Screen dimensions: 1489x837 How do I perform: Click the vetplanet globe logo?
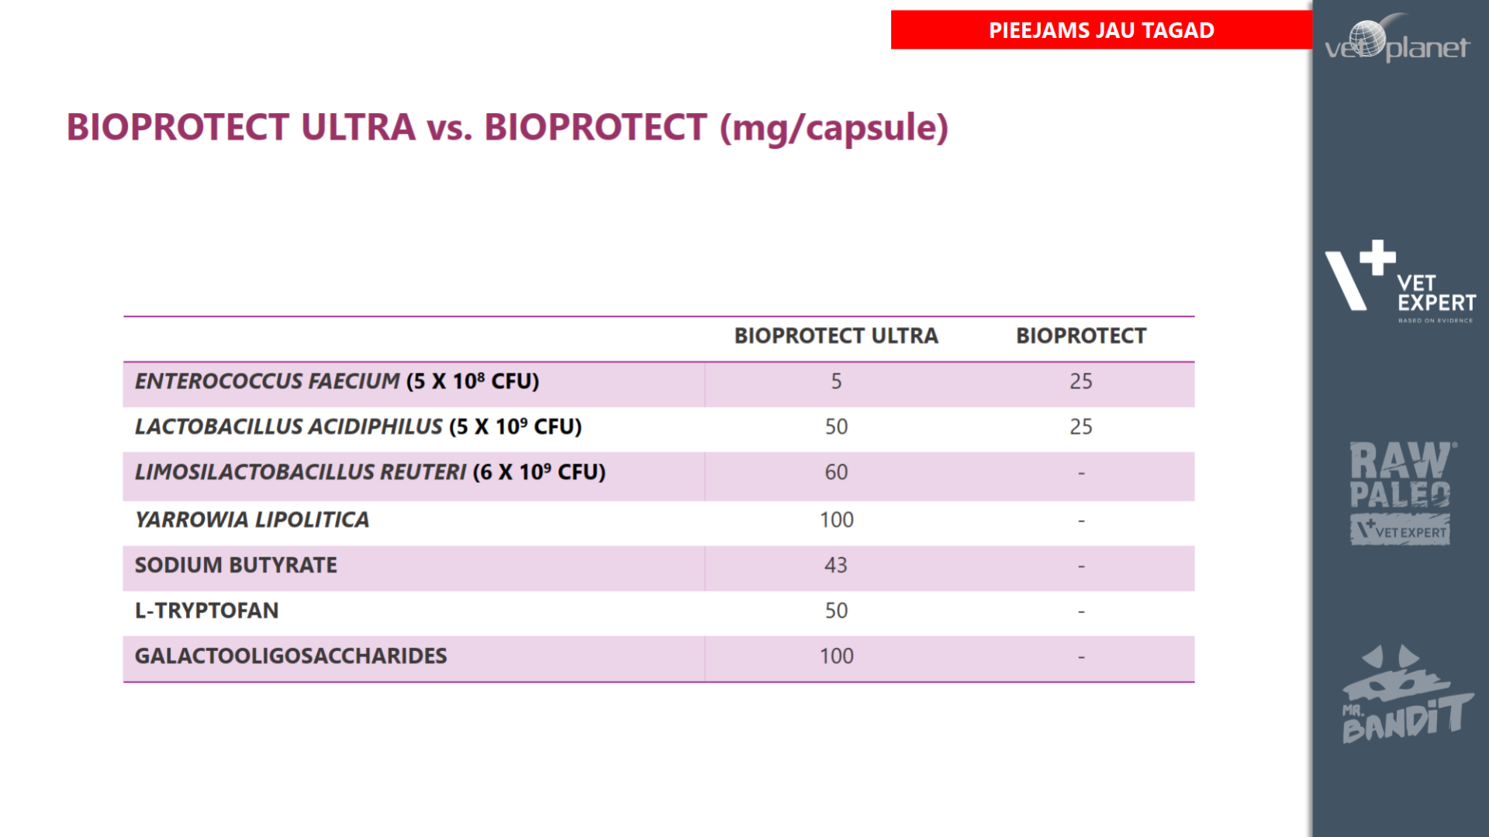[x=1396, y=39]
